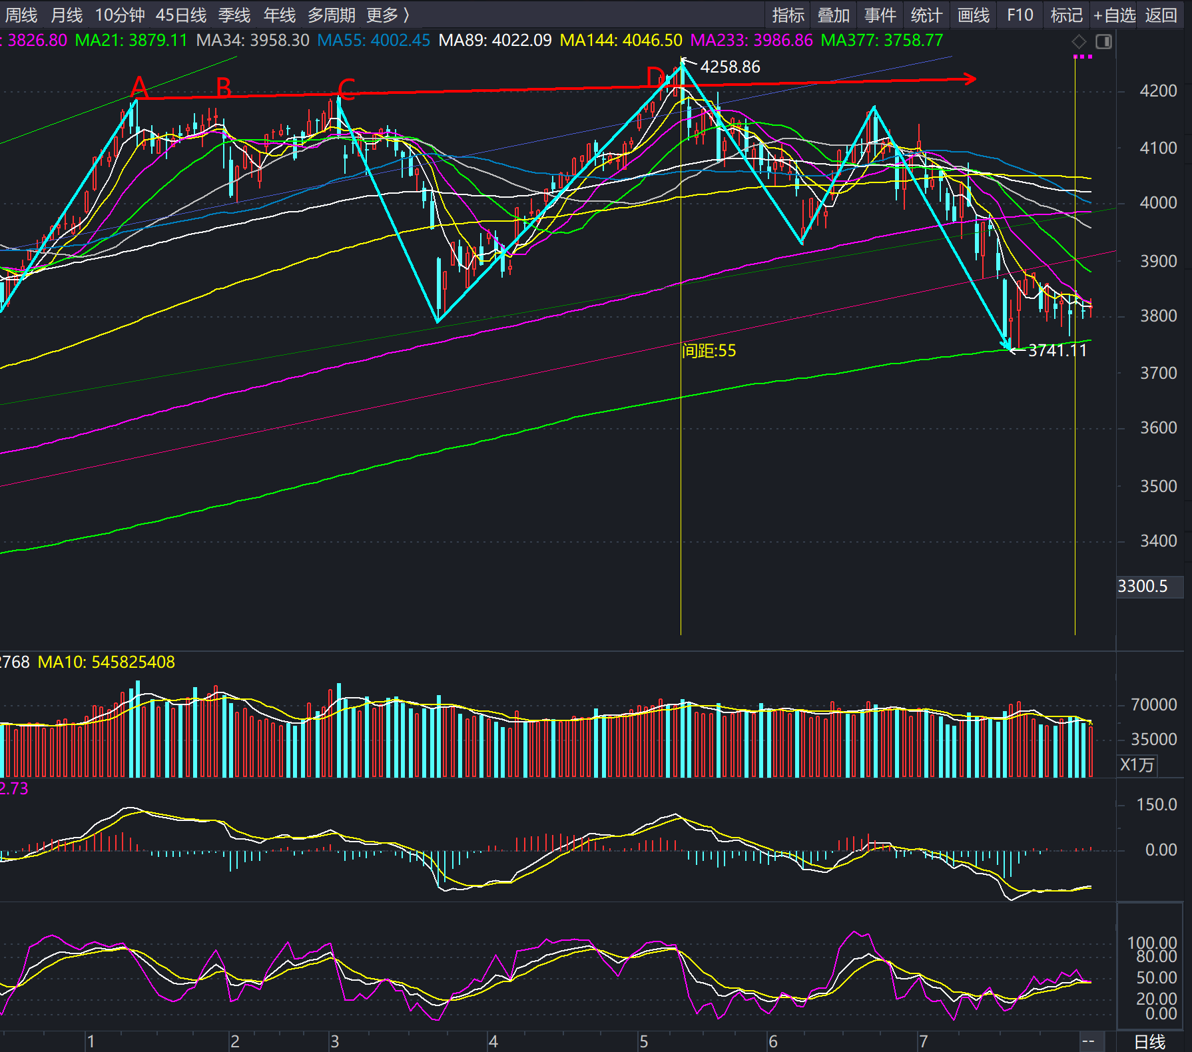Screen dimensions: 1192x1052
Task: Switch to 月线 monthly period tab
Action: 67,15
